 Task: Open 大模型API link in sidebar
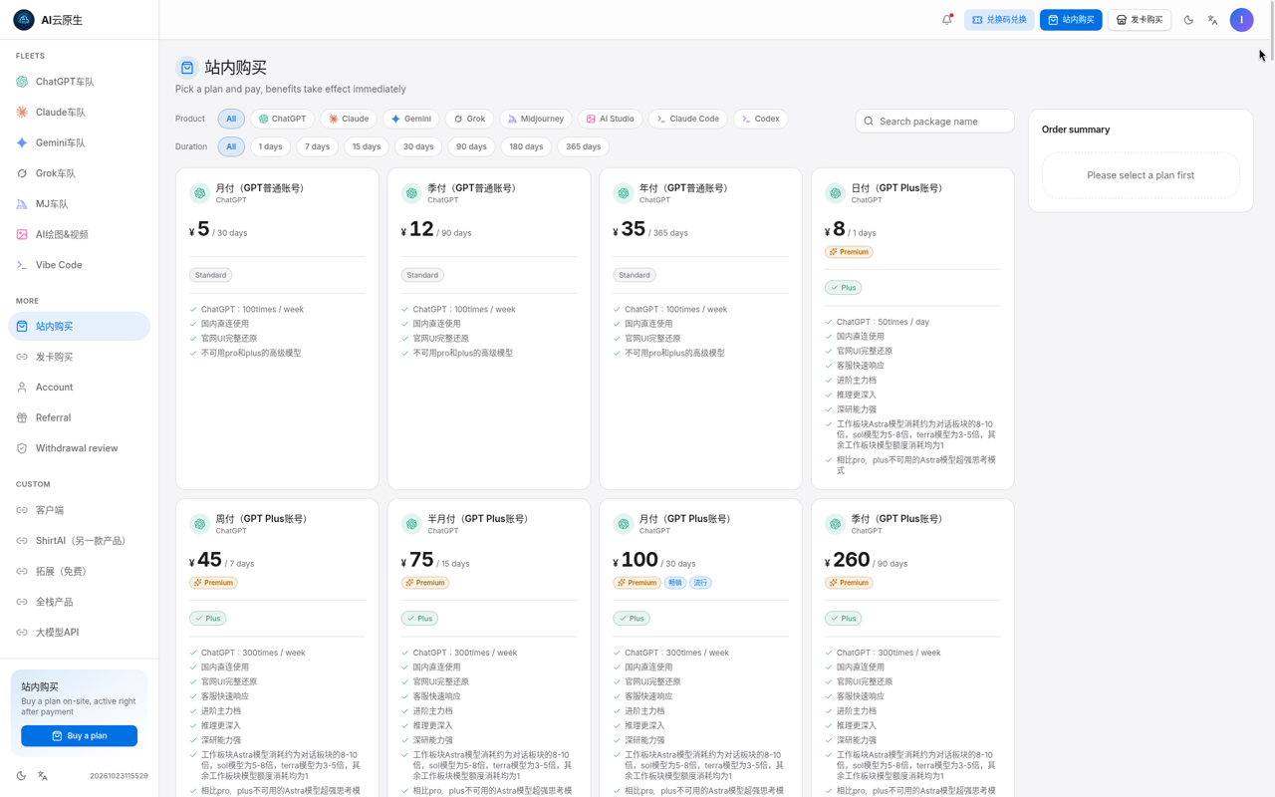click(80, 633)
